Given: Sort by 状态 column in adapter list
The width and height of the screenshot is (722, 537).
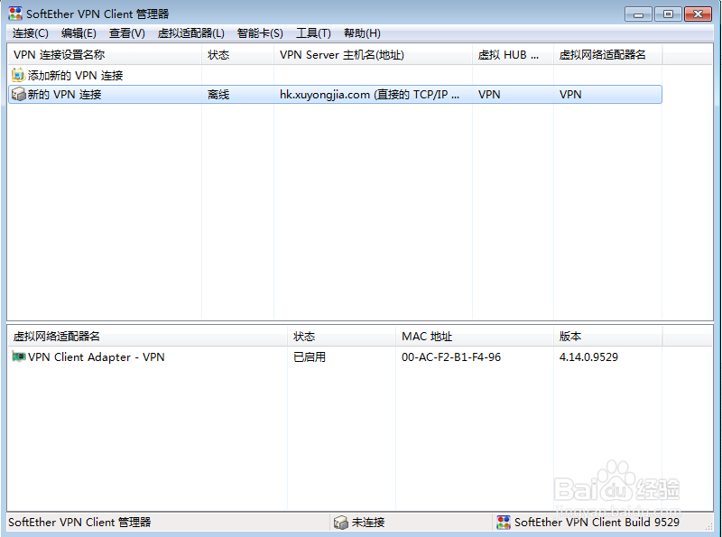Looking at the screenshot, I should point(341,337).
